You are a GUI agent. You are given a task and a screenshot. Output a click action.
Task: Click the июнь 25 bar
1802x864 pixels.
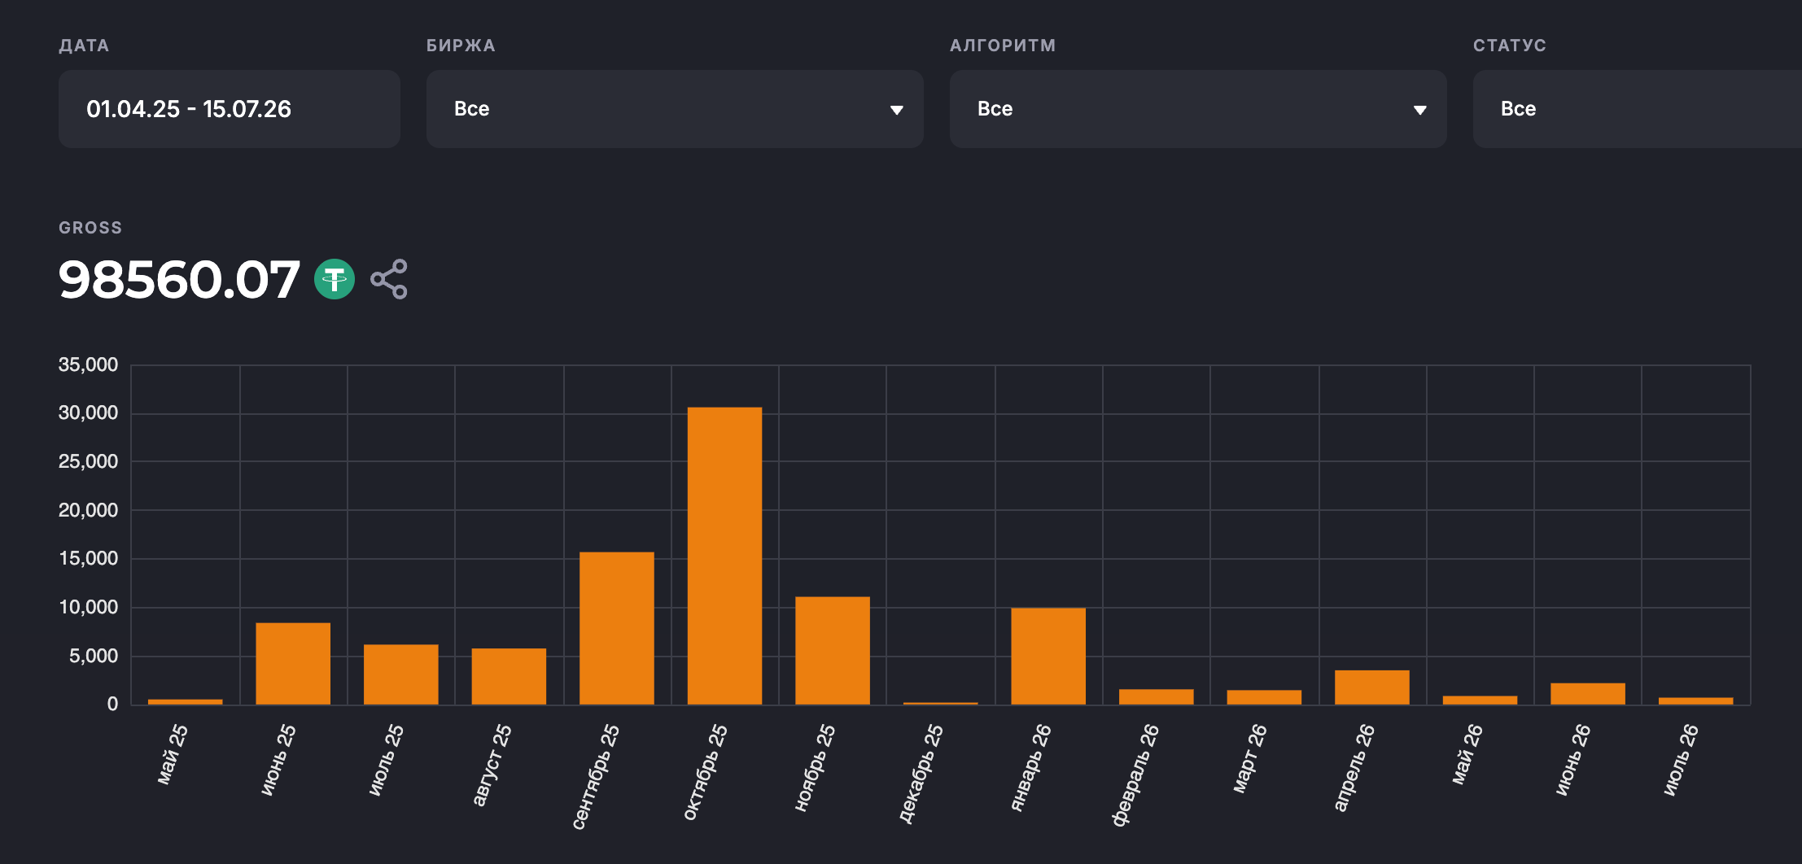point(293,664)
